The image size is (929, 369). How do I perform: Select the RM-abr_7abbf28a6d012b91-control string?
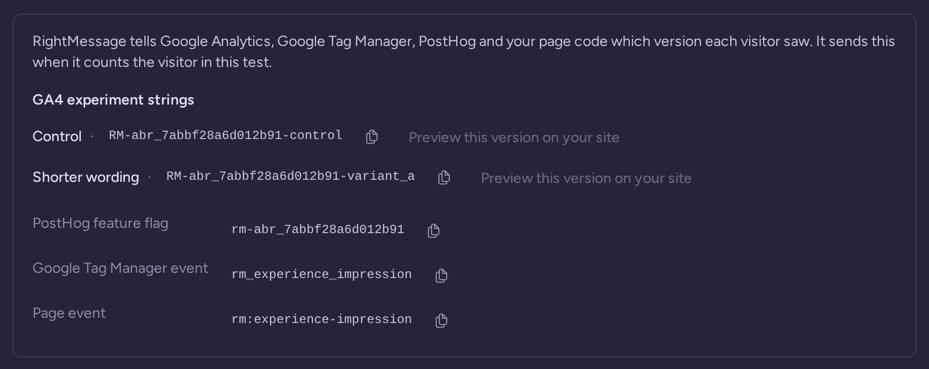click(225, 136)
